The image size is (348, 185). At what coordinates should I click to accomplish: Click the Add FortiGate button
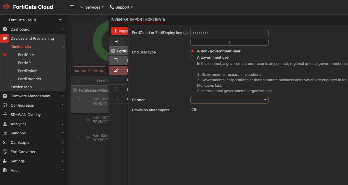[90, 71]
